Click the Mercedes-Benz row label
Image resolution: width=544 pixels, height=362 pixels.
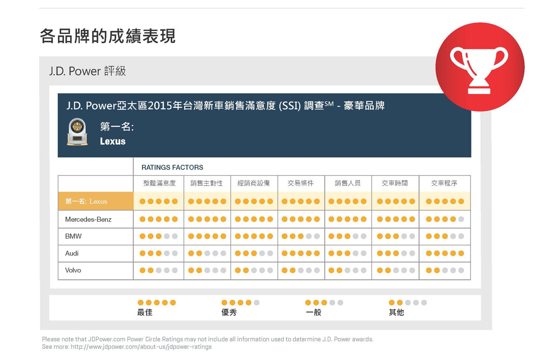[88, 219]
